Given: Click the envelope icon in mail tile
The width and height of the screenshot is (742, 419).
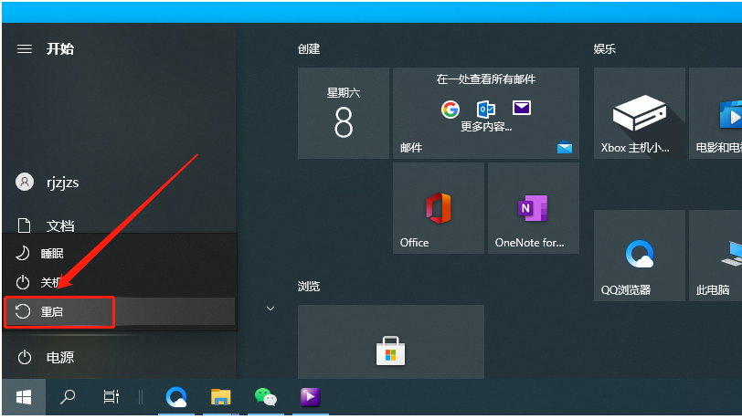Looking at the screenshot, I should (x=522, y=109).
